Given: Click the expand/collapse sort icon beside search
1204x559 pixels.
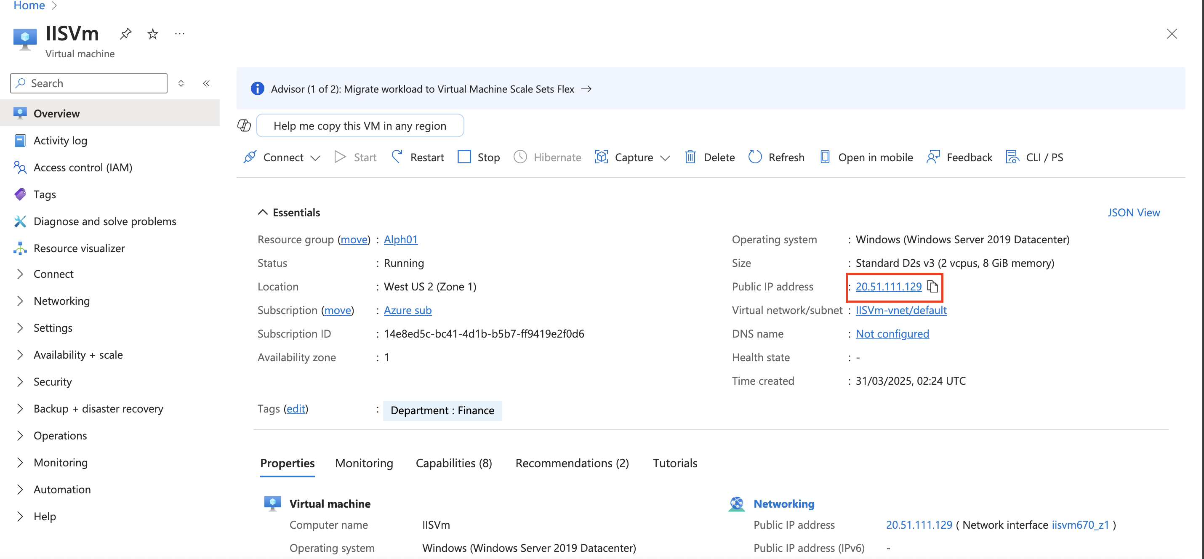Looking at the screenshot, I should point(181,83).
